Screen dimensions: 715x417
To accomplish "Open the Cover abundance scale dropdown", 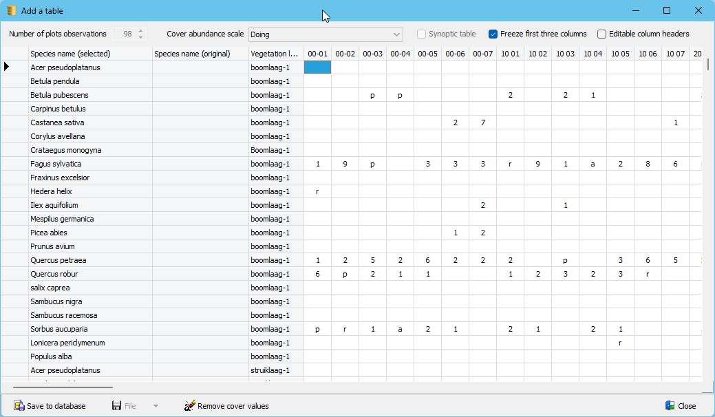I will tap(396, 34).
